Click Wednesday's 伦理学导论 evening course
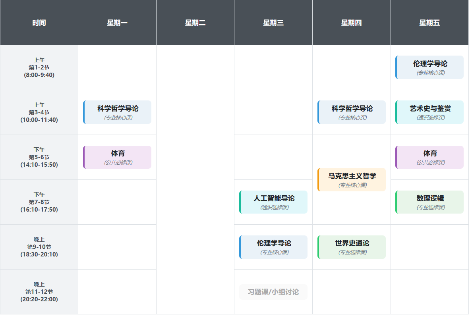470x316 pixels. (x=273, y=247)
